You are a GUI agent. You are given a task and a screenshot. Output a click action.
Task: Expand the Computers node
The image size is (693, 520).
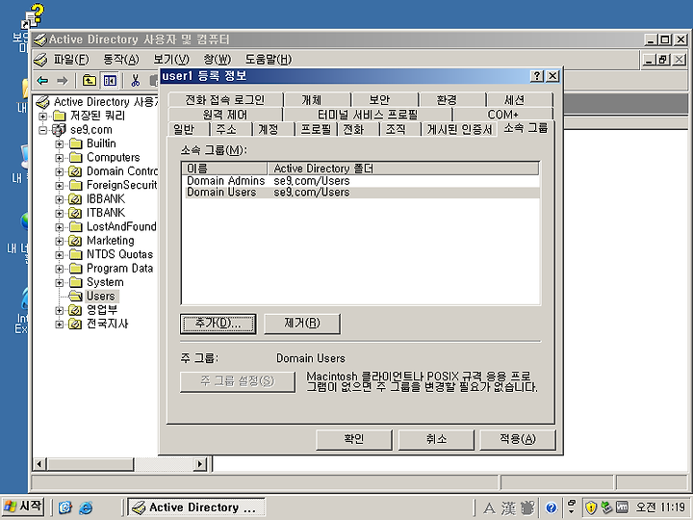(60, 158)
